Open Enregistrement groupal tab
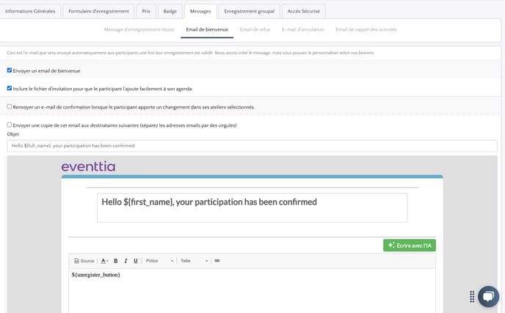 [250, 11]
